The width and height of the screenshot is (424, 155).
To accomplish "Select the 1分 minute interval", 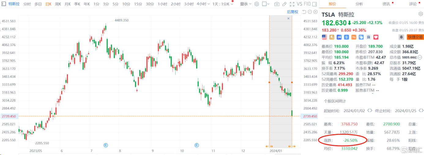I will [96, 4].
